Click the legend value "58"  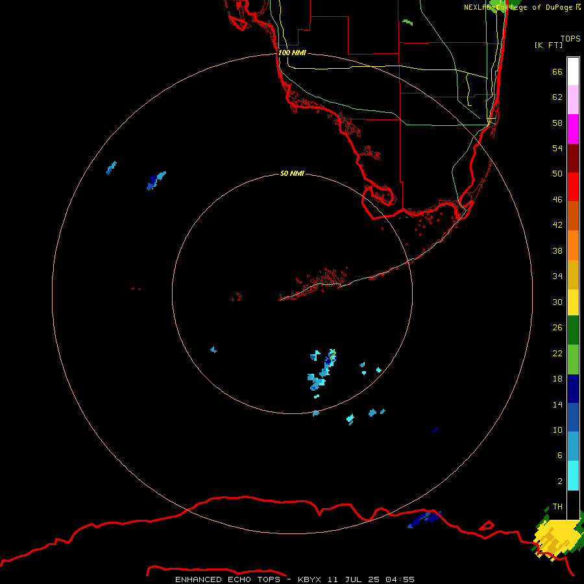(557, 123)
